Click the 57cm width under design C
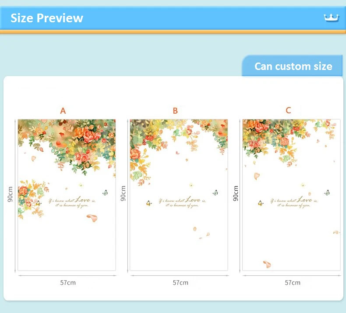 point(293,282)
